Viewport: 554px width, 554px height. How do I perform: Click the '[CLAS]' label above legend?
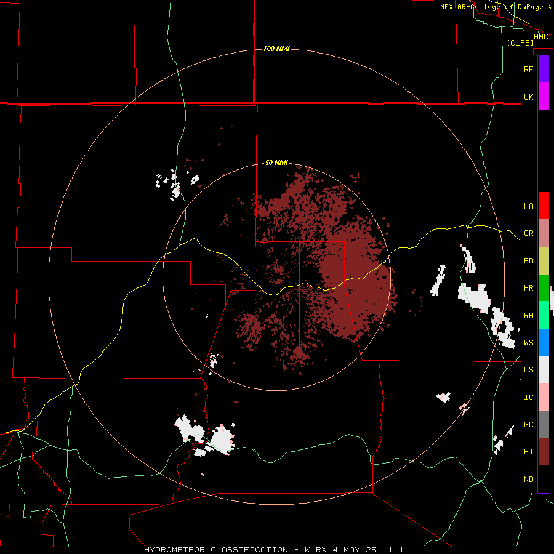coord(520,42)
